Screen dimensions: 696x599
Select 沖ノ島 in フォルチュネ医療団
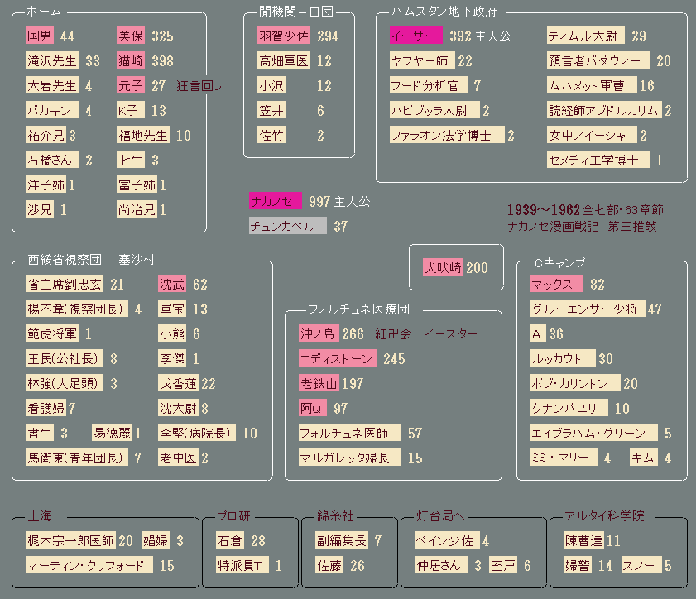pyautogui.click(x=318, y=334)
